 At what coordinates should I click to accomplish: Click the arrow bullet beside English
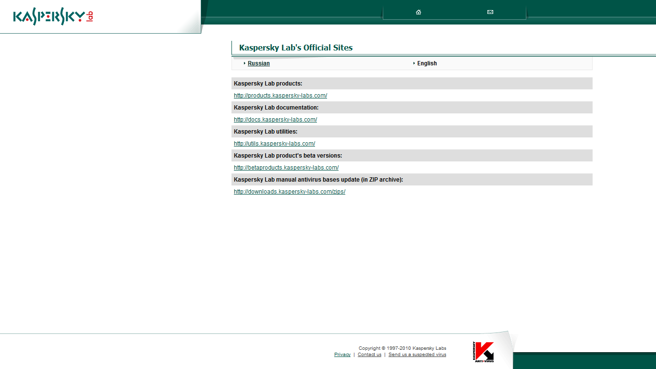point(414,63)
